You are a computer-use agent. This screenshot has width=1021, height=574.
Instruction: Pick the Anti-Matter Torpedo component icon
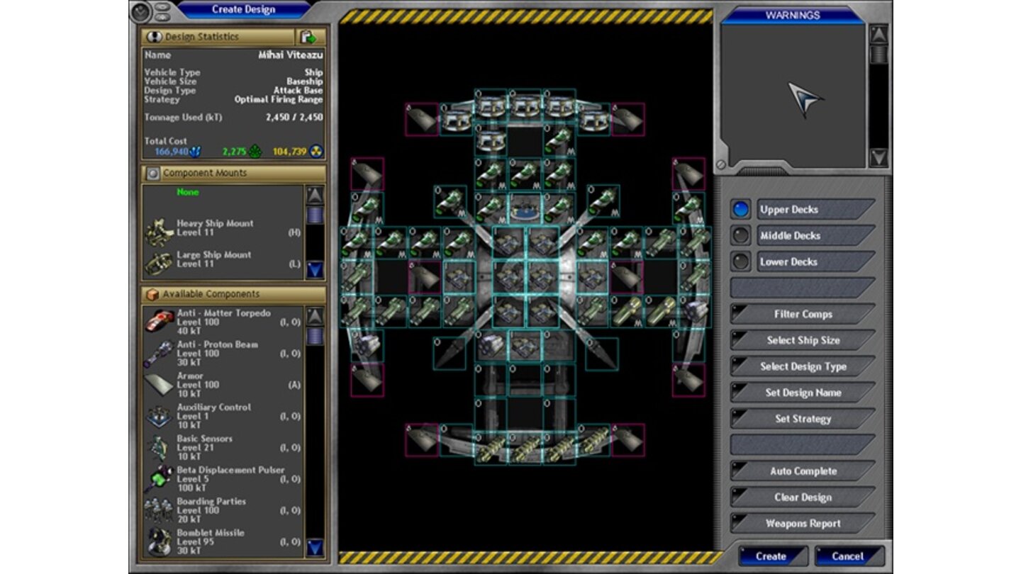tap(159, 322)
